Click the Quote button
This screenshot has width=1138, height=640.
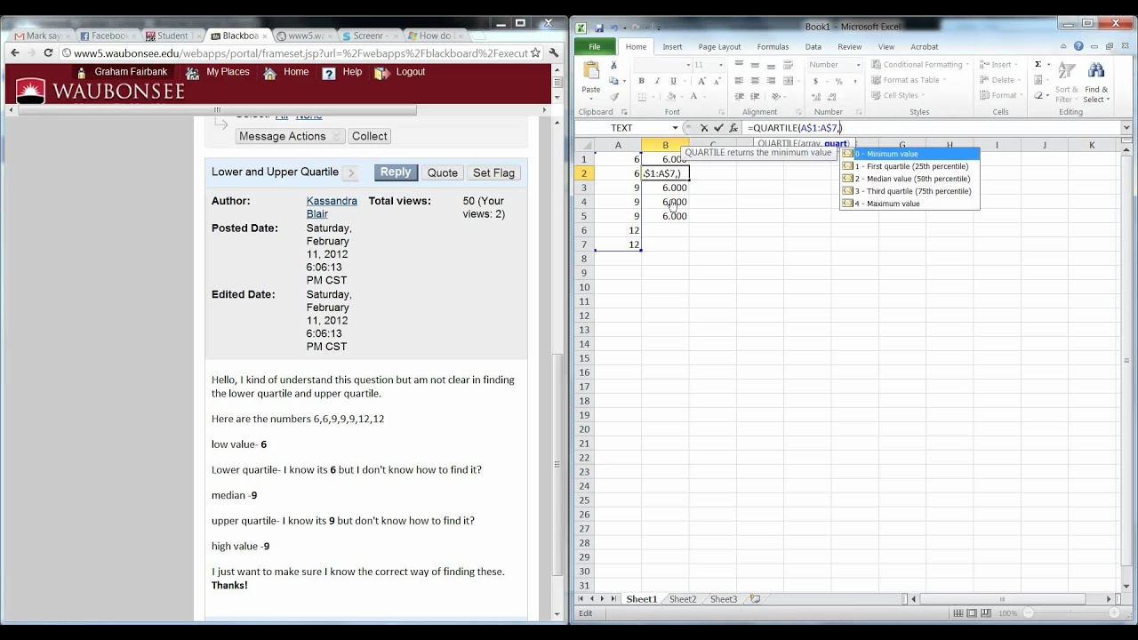442,173
